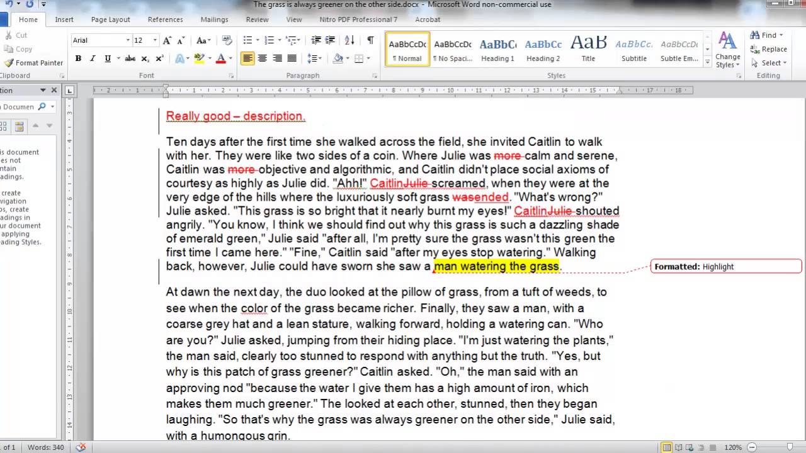Viewport: 806px width, 453px height.
Task: Toggle justified paragraph alignment
Action: click(x=292, y=58)
